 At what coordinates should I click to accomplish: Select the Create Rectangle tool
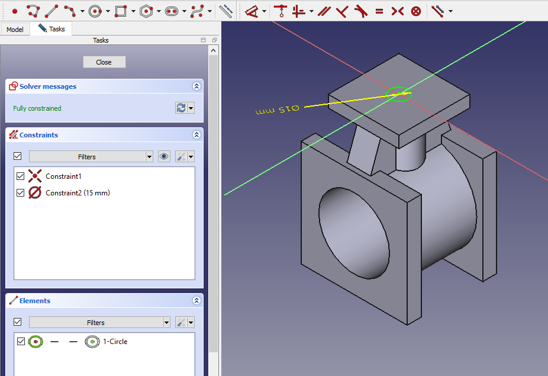(x=121, y=11)
